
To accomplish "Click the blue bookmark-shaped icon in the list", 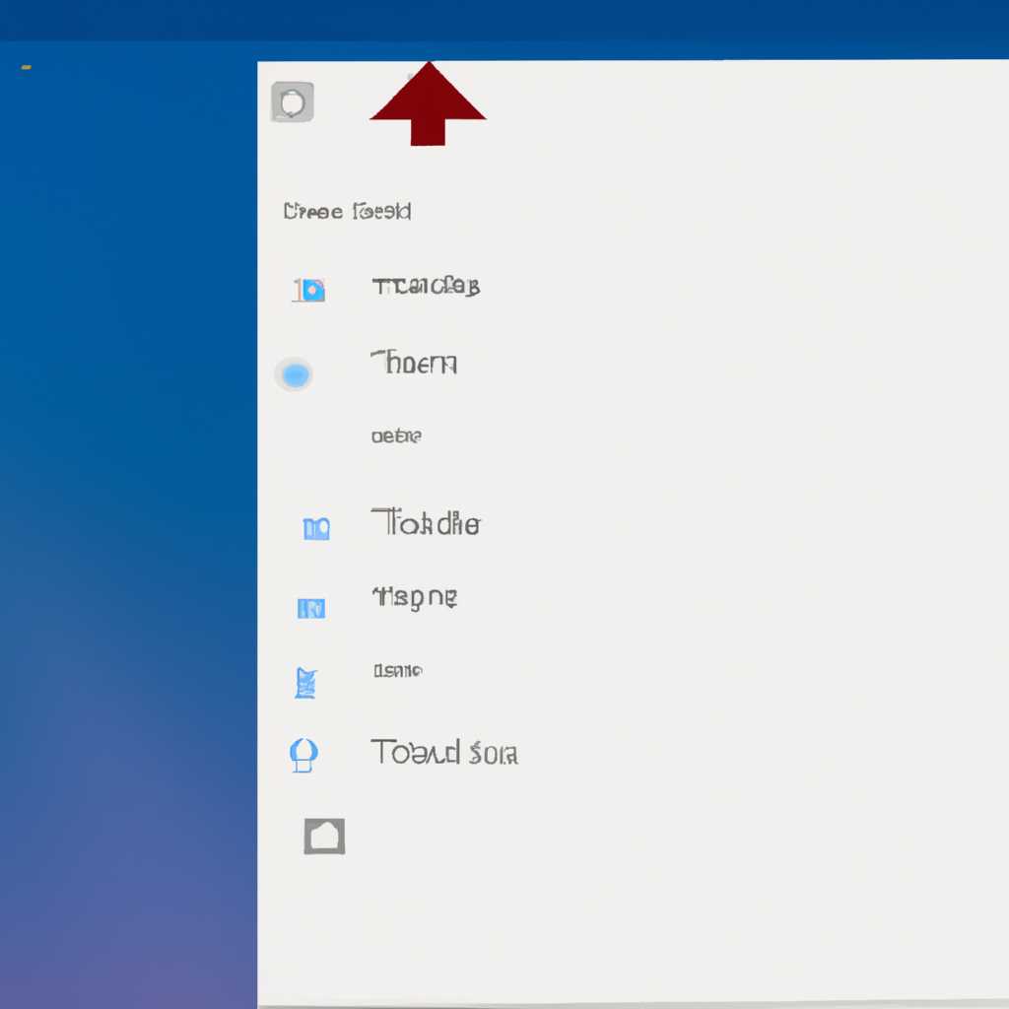I will (305, 683).
